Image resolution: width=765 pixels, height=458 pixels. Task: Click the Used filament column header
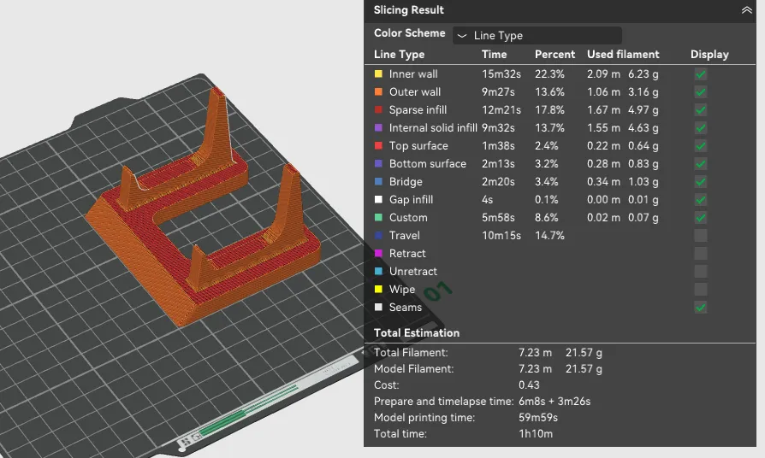[623, 55]
